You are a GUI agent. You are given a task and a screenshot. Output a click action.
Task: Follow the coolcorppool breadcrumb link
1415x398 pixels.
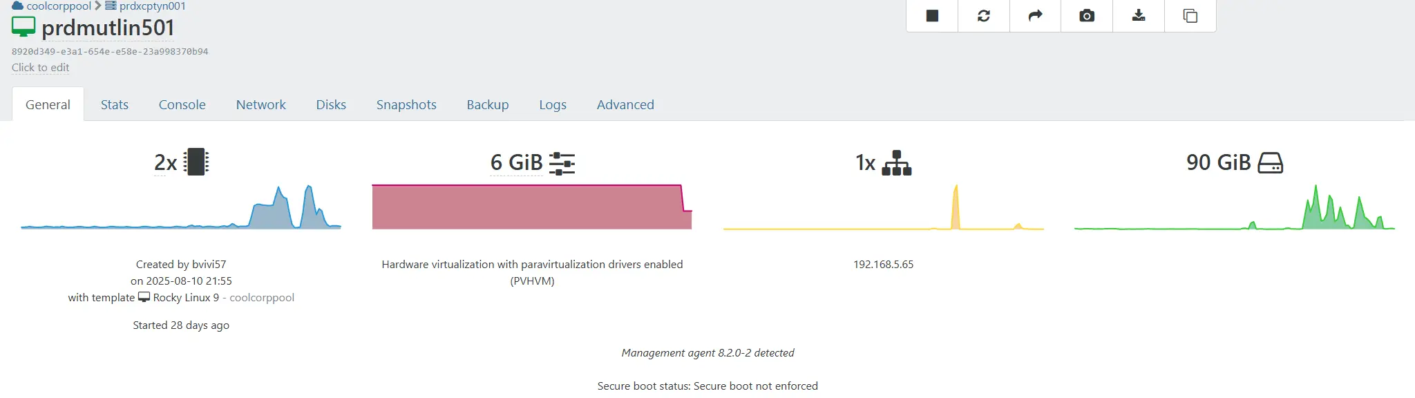click(x=58, y=6)
